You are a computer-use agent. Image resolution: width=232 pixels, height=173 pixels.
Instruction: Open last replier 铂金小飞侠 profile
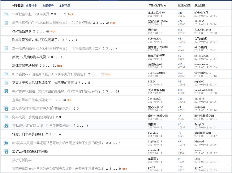[201, 13]
